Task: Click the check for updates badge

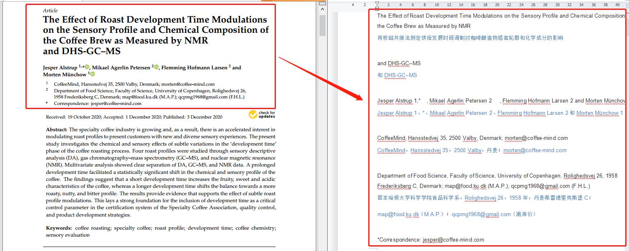Action: pos(262,114)
